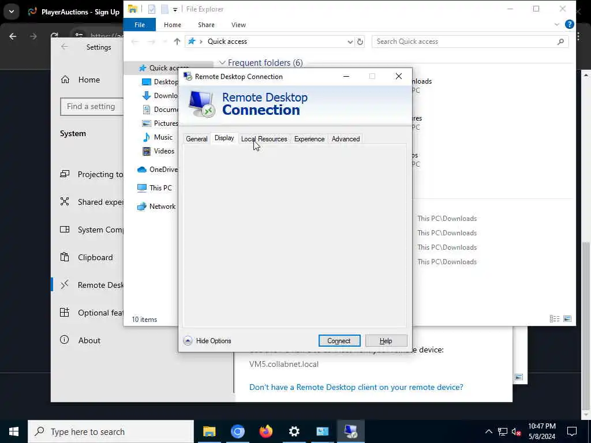Click the muted volume icon in system tray
The image size is (591, 443).
[x=516, y=431]
